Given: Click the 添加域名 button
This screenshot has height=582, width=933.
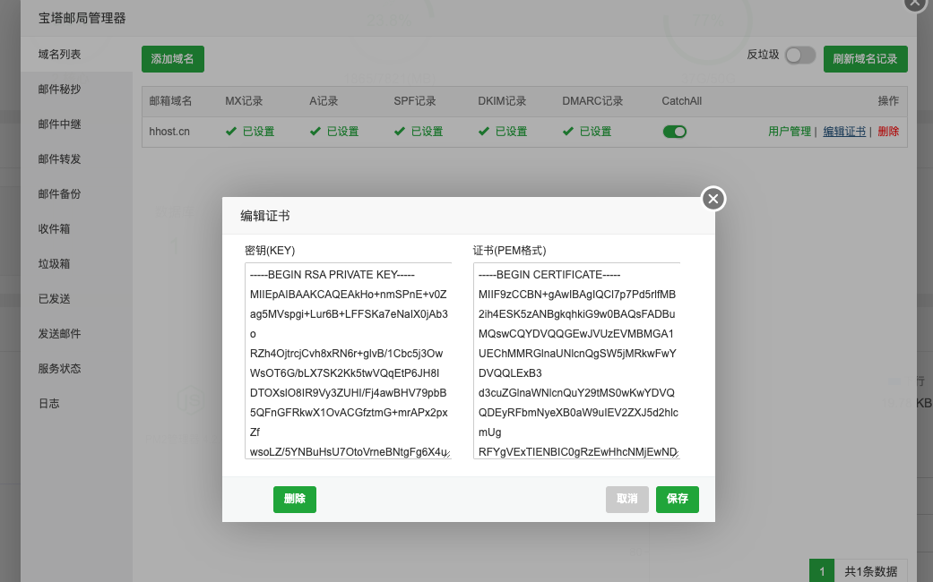Looking at the screenshot, I should tap(173, 59).
